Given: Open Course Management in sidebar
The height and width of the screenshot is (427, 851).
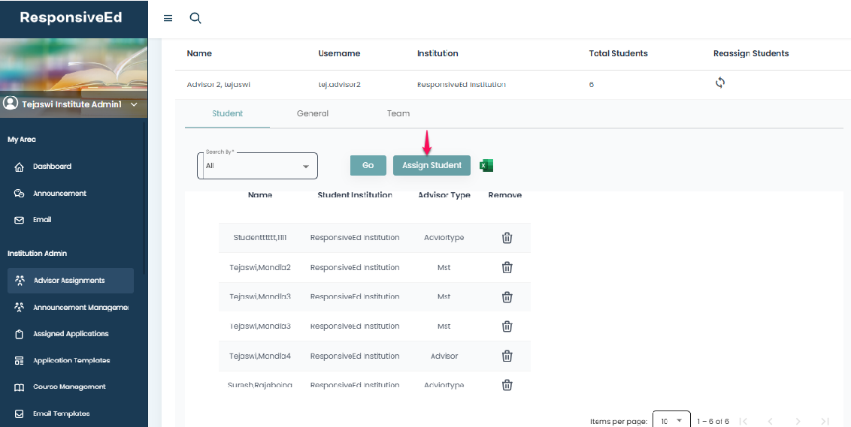Looking at the screenshot, I should (69, 387).
